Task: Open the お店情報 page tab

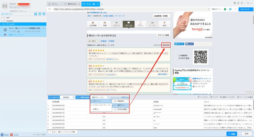Action: coord(93,24)
